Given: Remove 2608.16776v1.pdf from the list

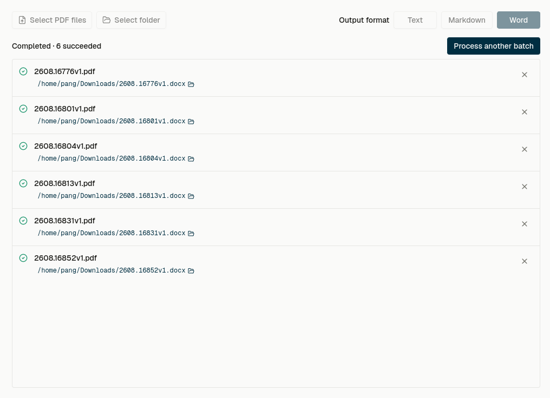Looking at the screenshot, I should (525, 75).
